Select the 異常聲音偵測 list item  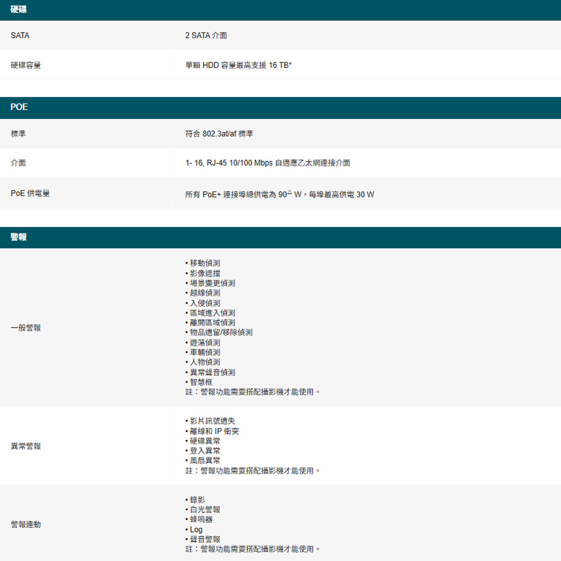coord(212,373)
